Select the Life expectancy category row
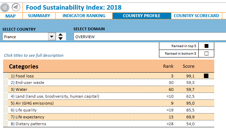This screenshot has width=226, height=129. (x=109, y=117)
